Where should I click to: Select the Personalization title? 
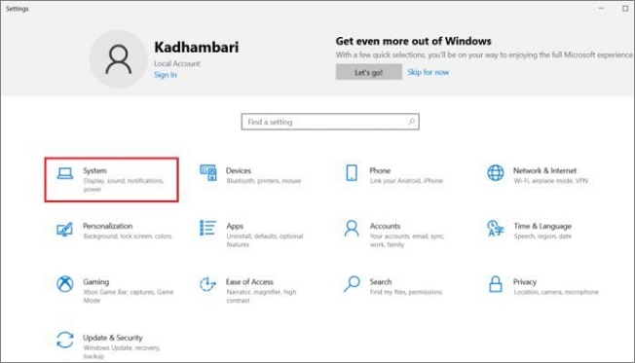click(108, 226)
